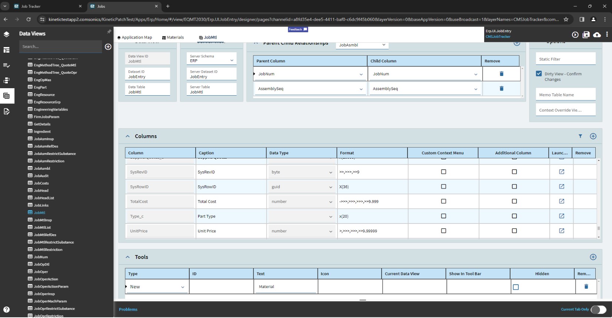Uncheck Dirty View - Confirm Changes

[x=539, y=74]
